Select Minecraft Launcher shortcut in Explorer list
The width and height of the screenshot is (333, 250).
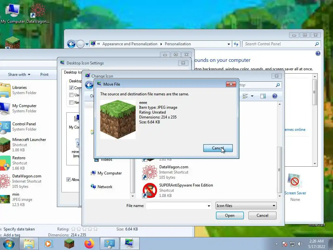pyautogui.click(x=23, y=145)
